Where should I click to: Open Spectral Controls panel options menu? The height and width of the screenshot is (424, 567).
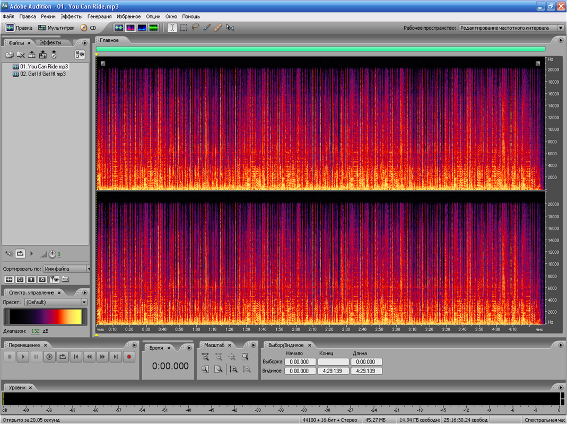pyautogui.click(x=85, y=293)
